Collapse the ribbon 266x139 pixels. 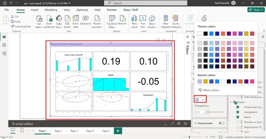point(264,31)
